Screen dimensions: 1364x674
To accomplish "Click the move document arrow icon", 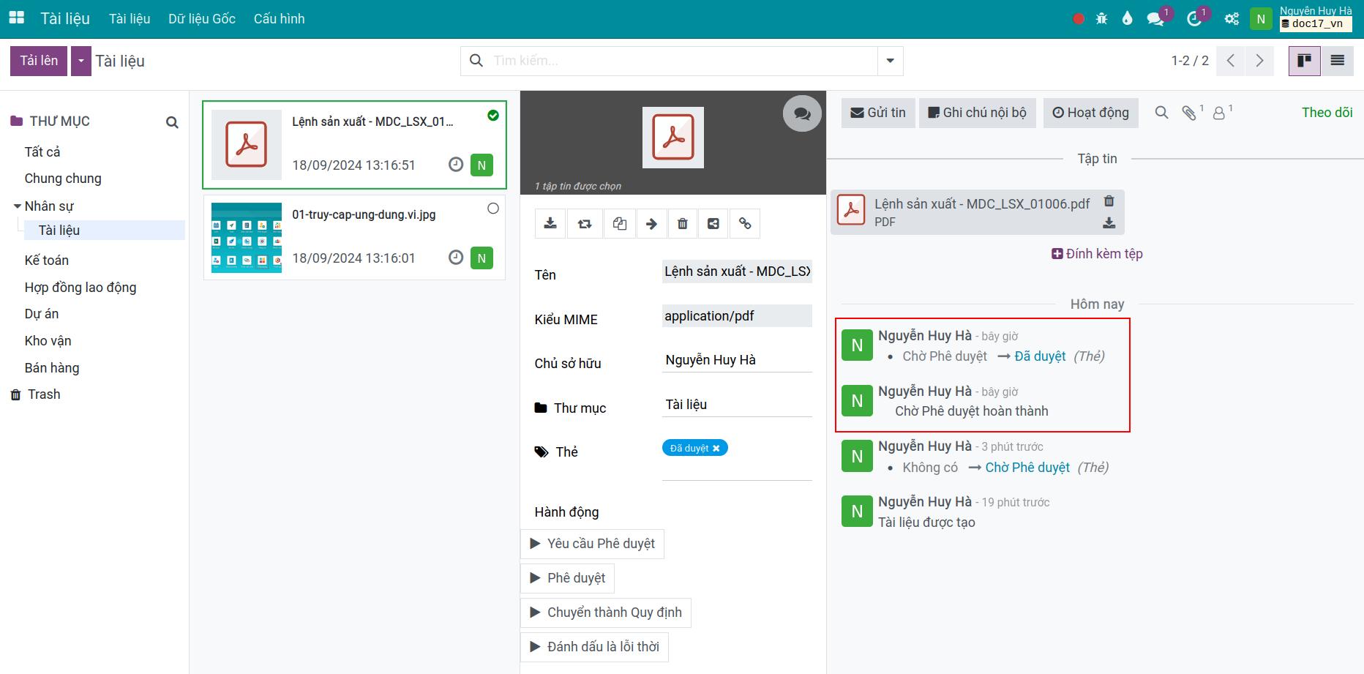I will 651,224.
